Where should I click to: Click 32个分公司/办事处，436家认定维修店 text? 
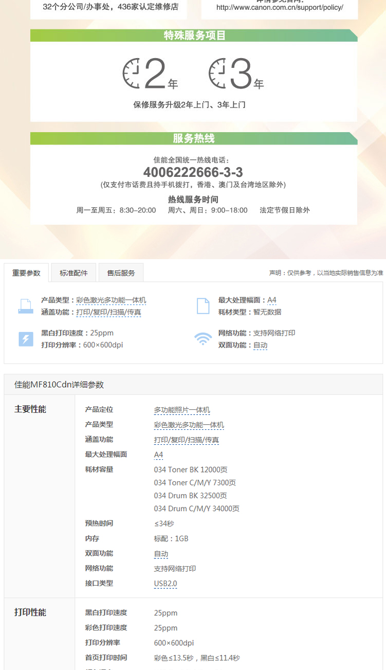coord(111,7)
